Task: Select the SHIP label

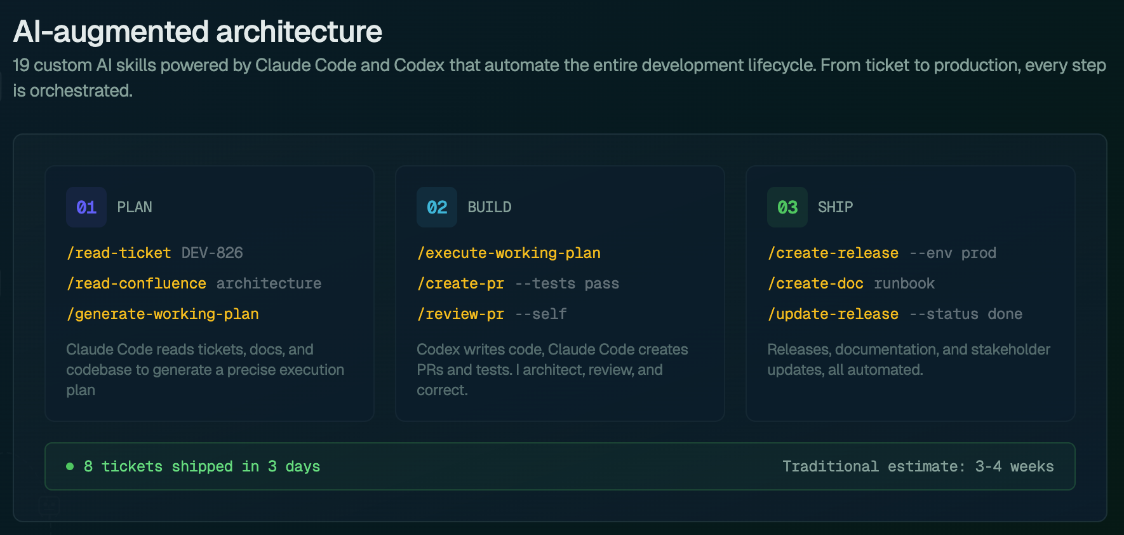Action: click(835, 207)
